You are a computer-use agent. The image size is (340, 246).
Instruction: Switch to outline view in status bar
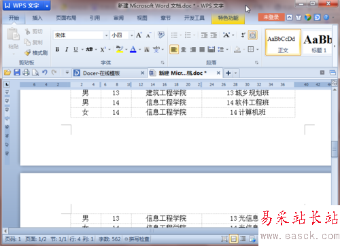tap(243, 239)
